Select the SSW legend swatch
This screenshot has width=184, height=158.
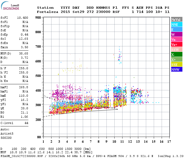(177, 50)
